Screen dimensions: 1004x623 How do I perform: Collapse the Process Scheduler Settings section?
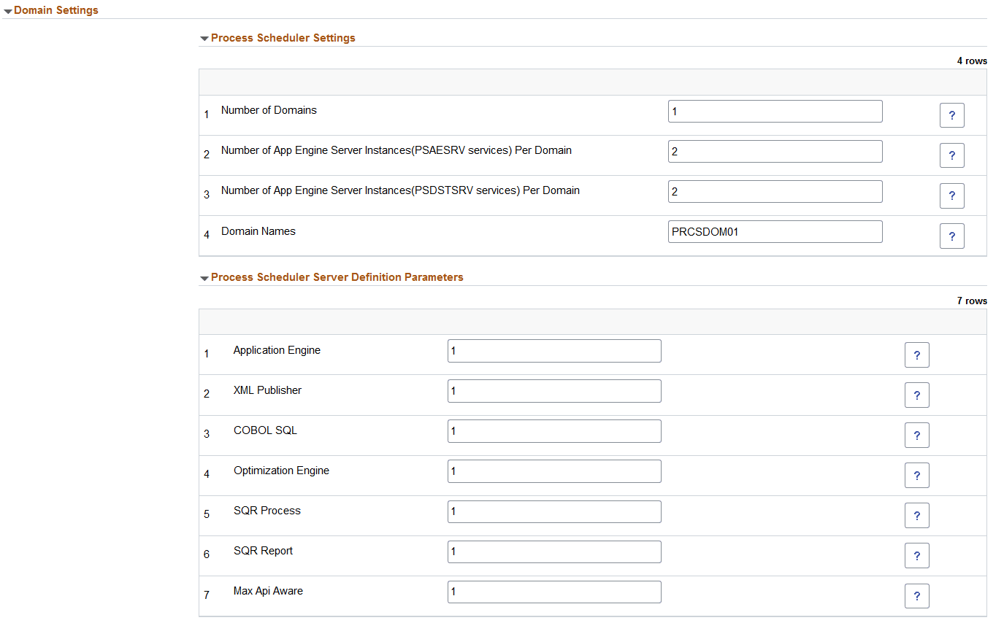click(x=204, y=38)
